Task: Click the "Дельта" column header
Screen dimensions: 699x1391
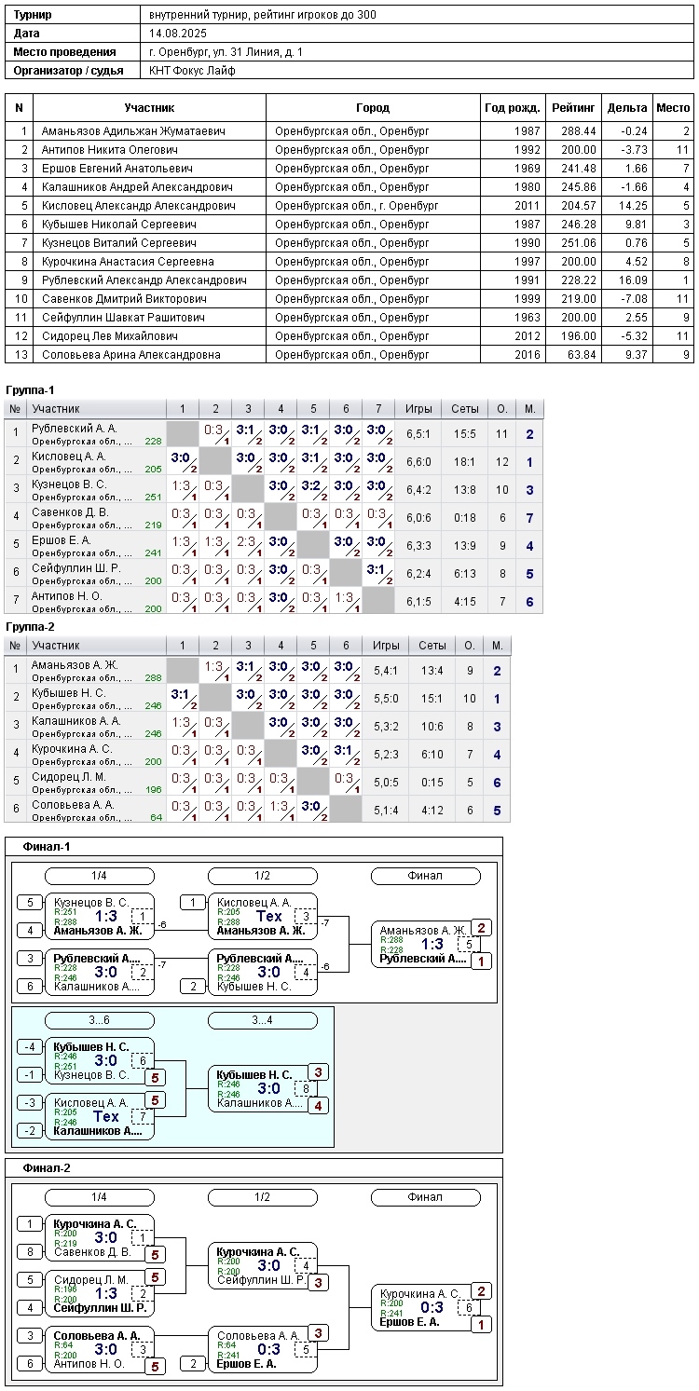Action: [x=626, y=108]
